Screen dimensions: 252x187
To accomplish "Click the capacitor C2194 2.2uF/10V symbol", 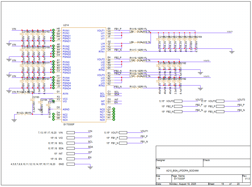I will click(40, 102).
